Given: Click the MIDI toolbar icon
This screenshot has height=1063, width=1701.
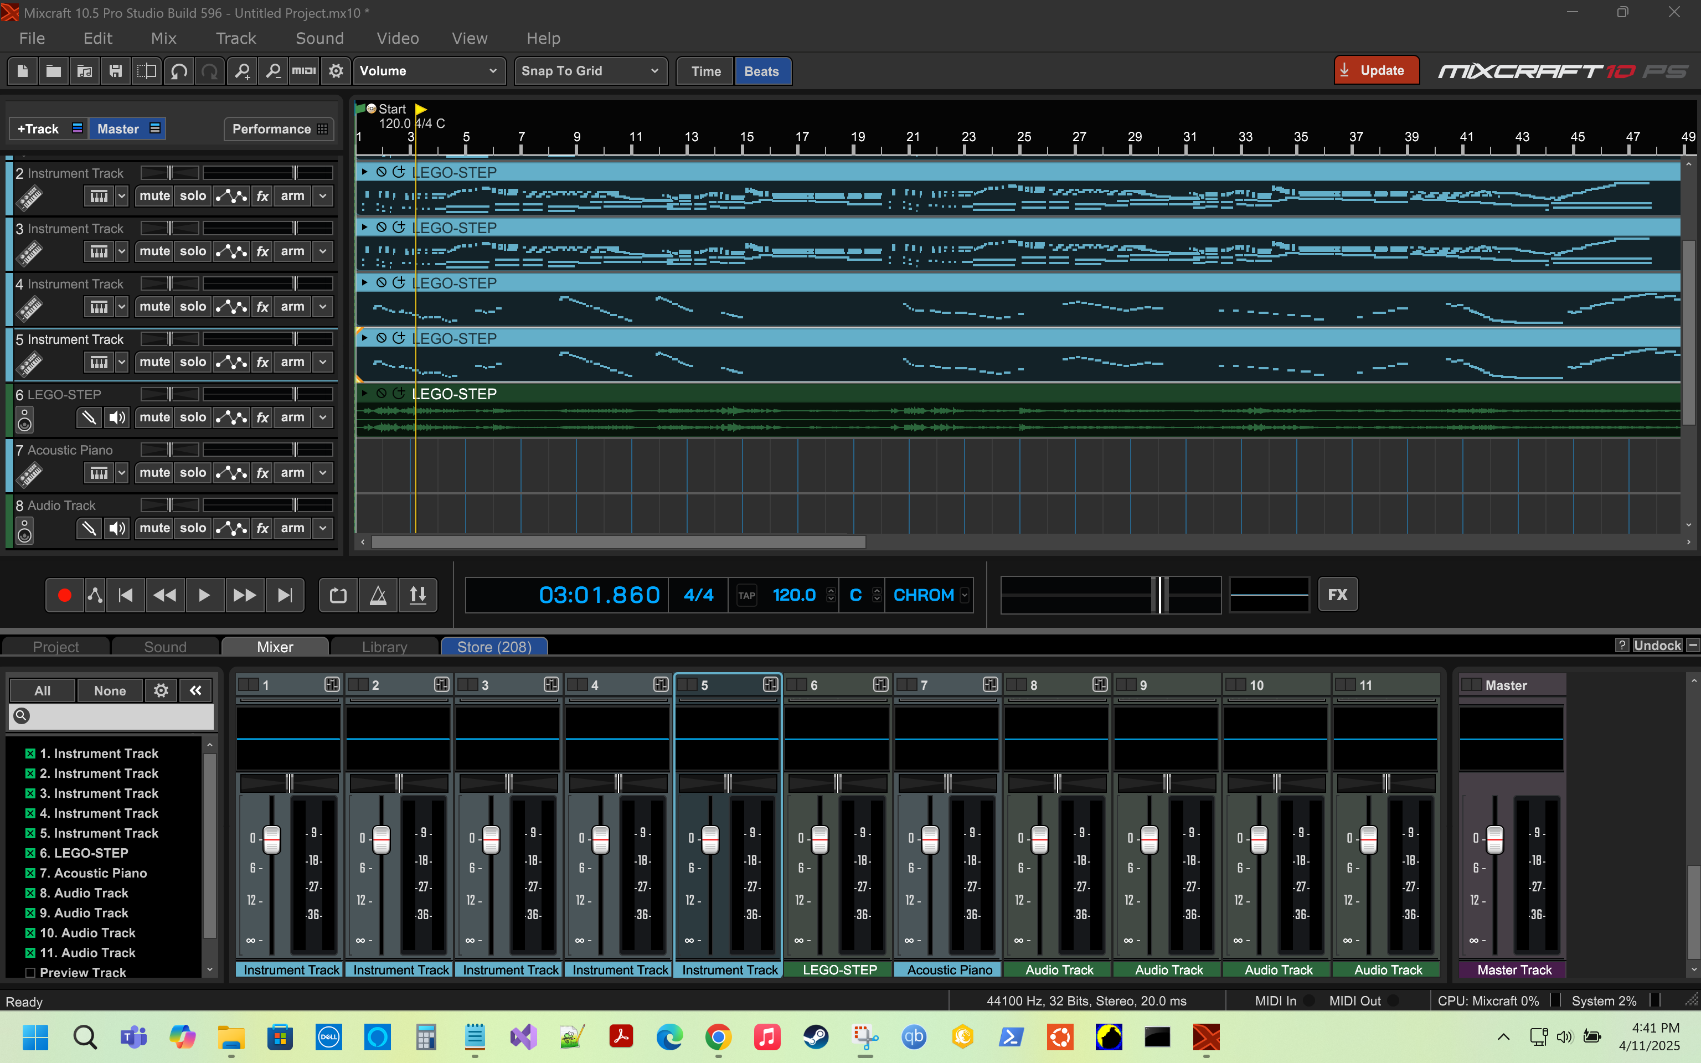Looking at the screenshot, I should [x=303, y=71].
